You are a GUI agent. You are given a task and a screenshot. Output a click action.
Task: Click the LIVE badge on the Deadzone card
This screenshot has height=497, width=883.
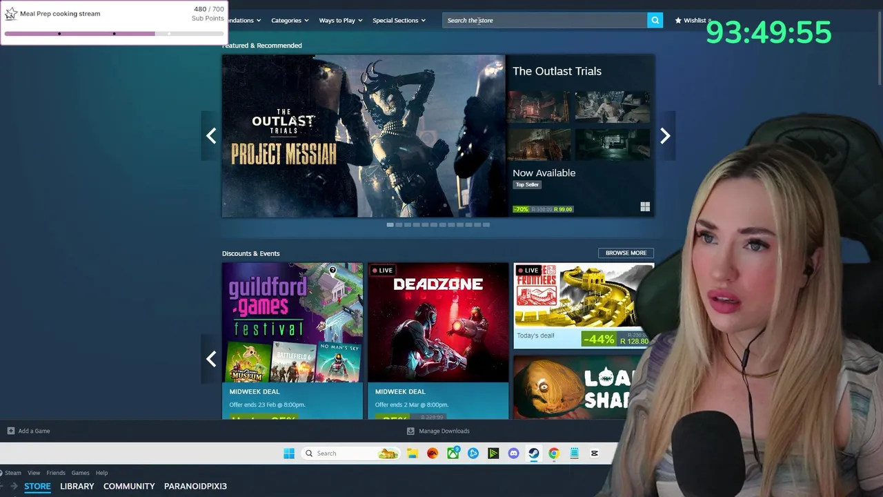383,271
